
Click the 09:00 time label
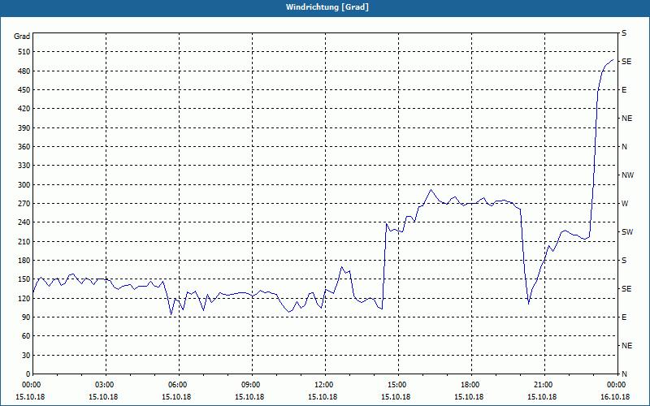[251, 385]
